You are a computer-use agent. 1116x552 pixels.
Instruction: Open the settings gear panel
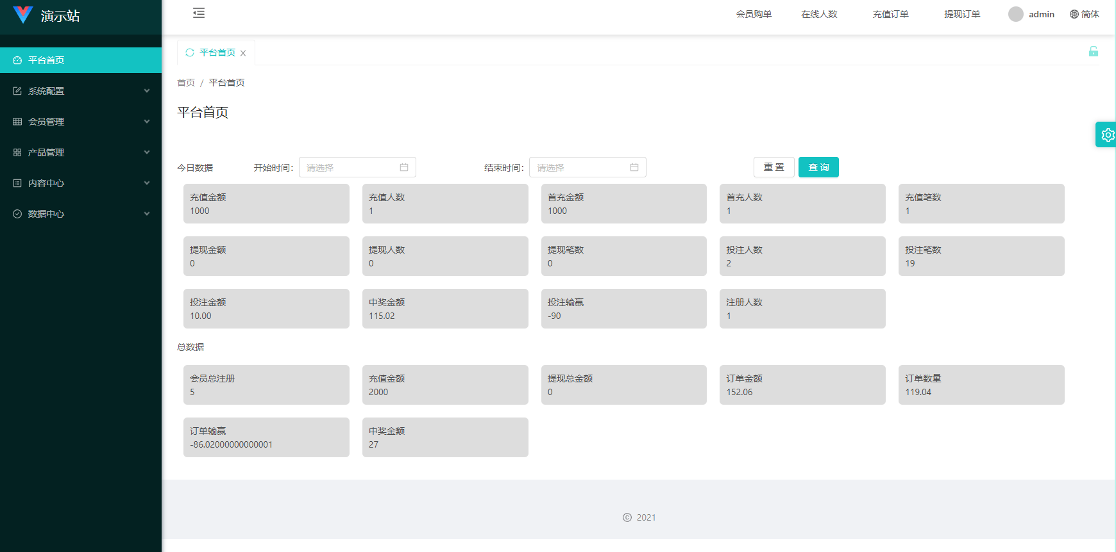click(x=1107, y=134)
